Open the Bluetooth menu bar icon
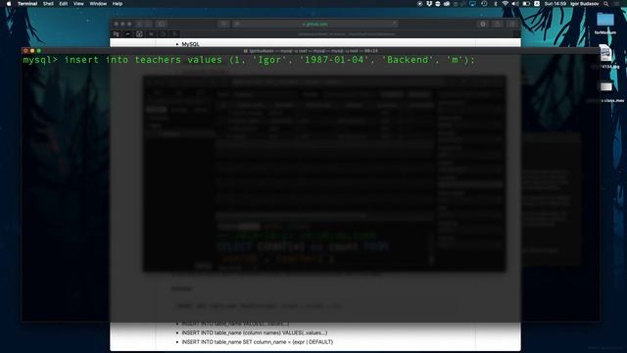The image size is (627, 353). [495, 4]
